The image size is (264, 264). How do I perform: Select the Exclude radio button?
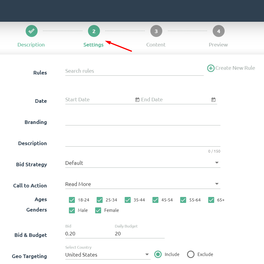click(x=191, y=254)
